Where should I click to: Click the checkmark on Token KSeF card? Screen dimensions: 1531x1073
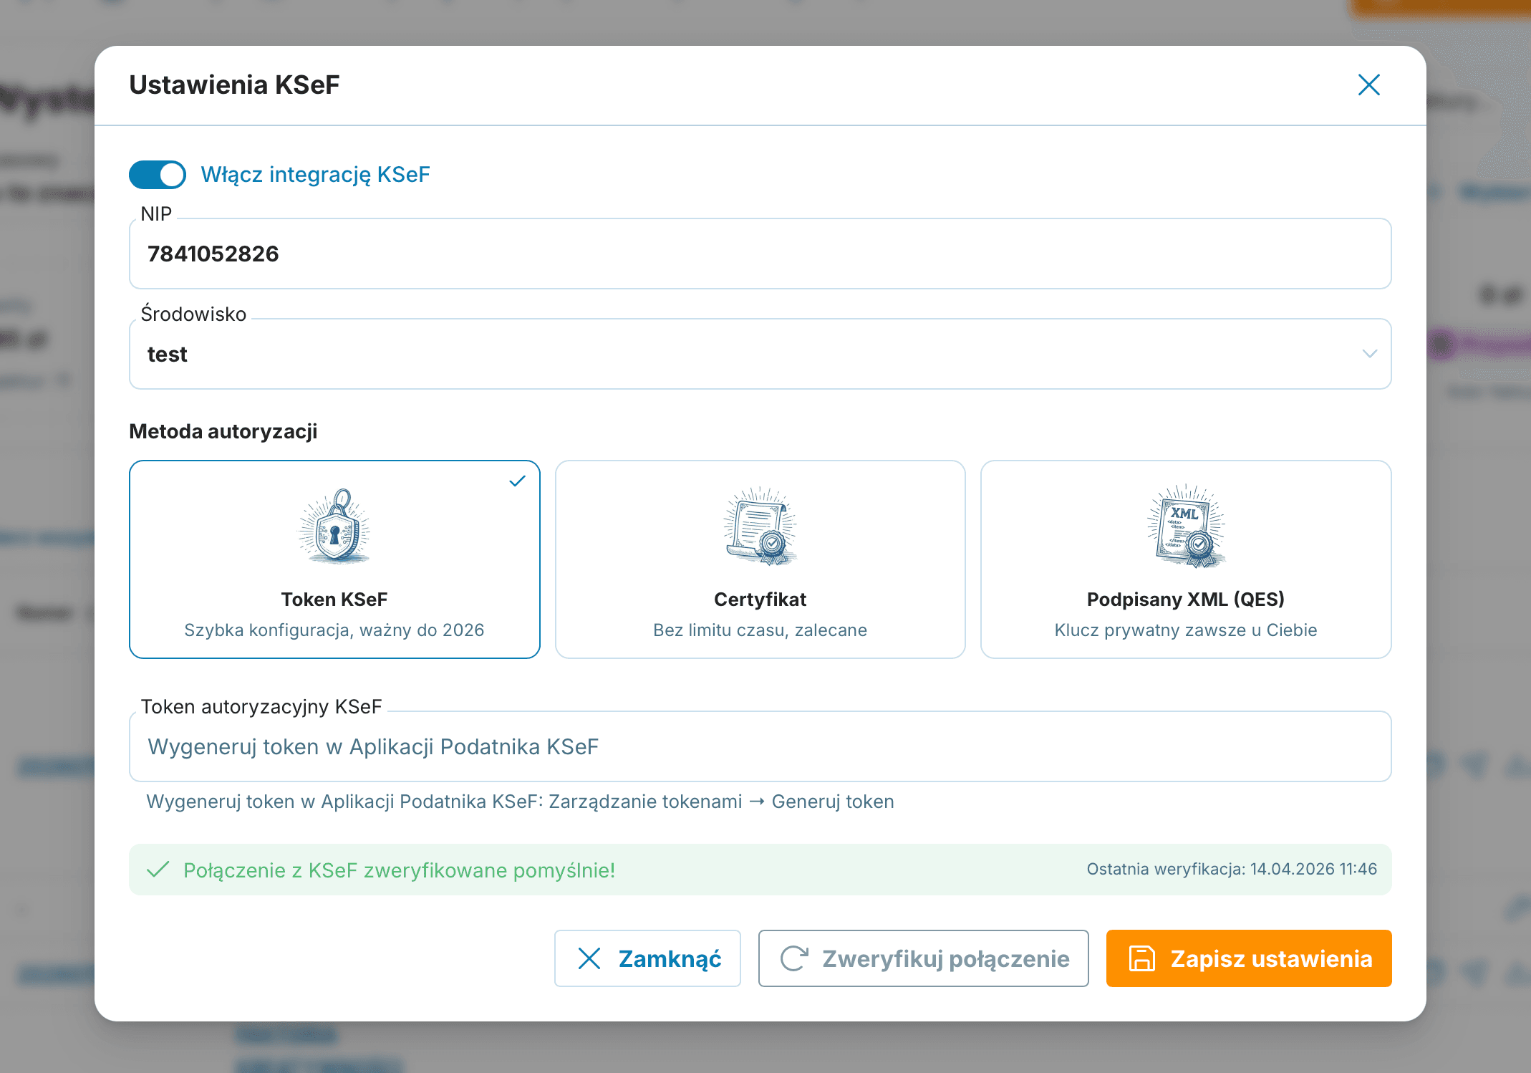coord(517,481)
